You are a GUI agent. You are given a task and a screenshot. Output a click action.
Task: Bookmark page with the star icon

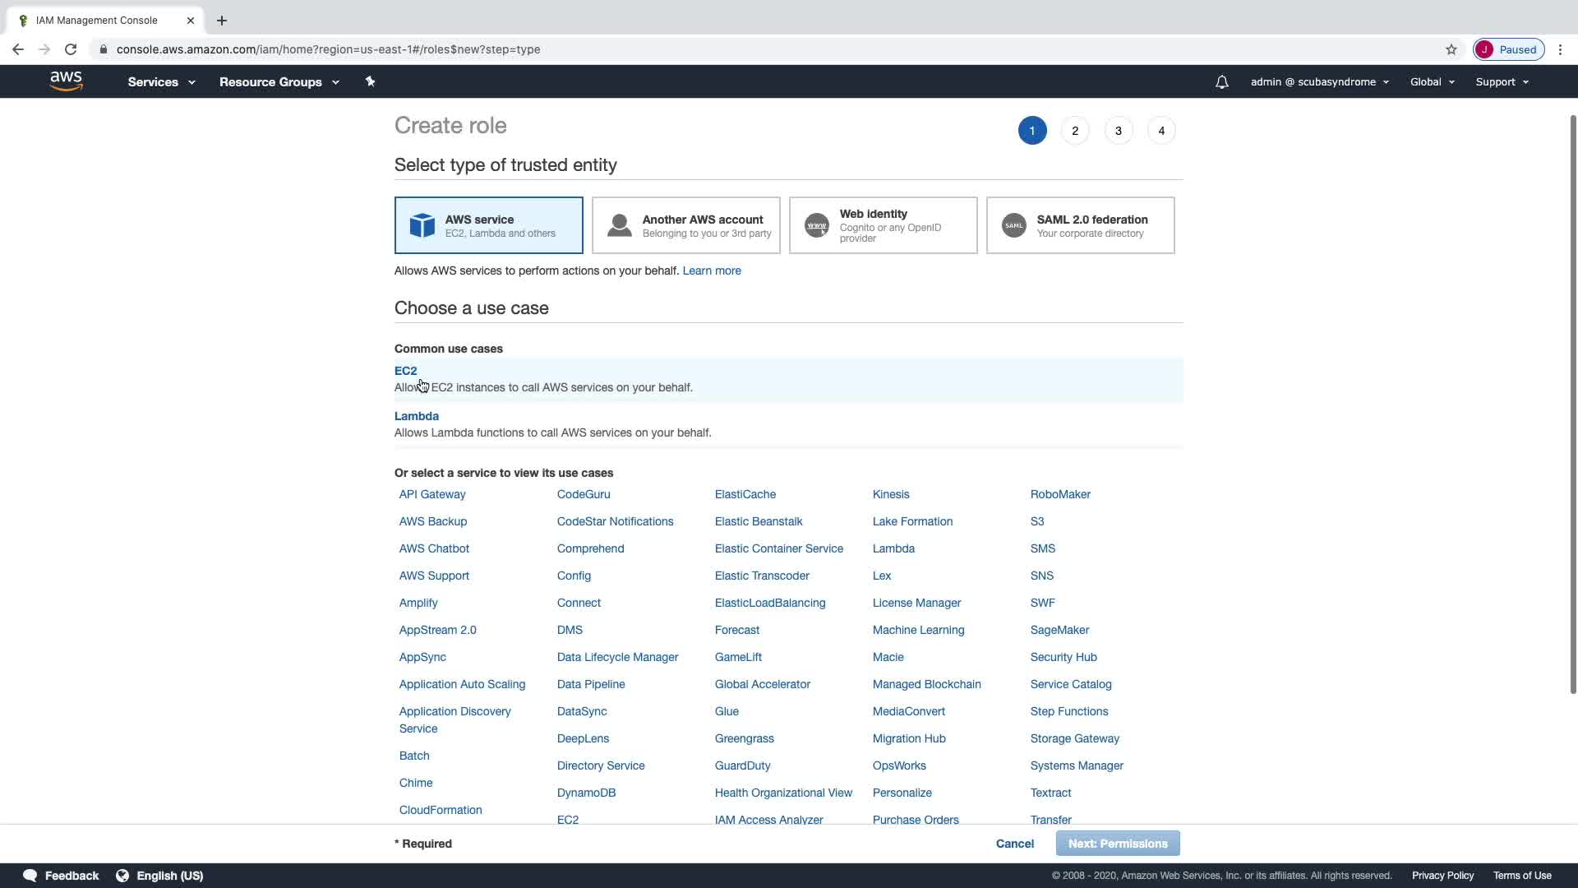[1451, 49]
